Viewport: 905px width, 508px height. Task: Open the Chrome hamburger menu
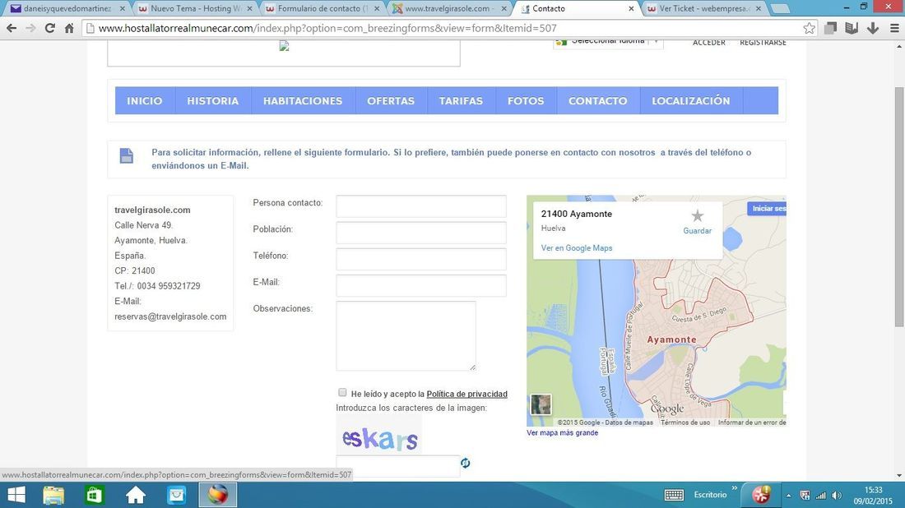[894, 28]
